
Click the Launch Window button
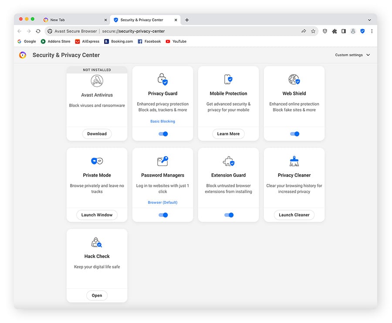(97, 215)
